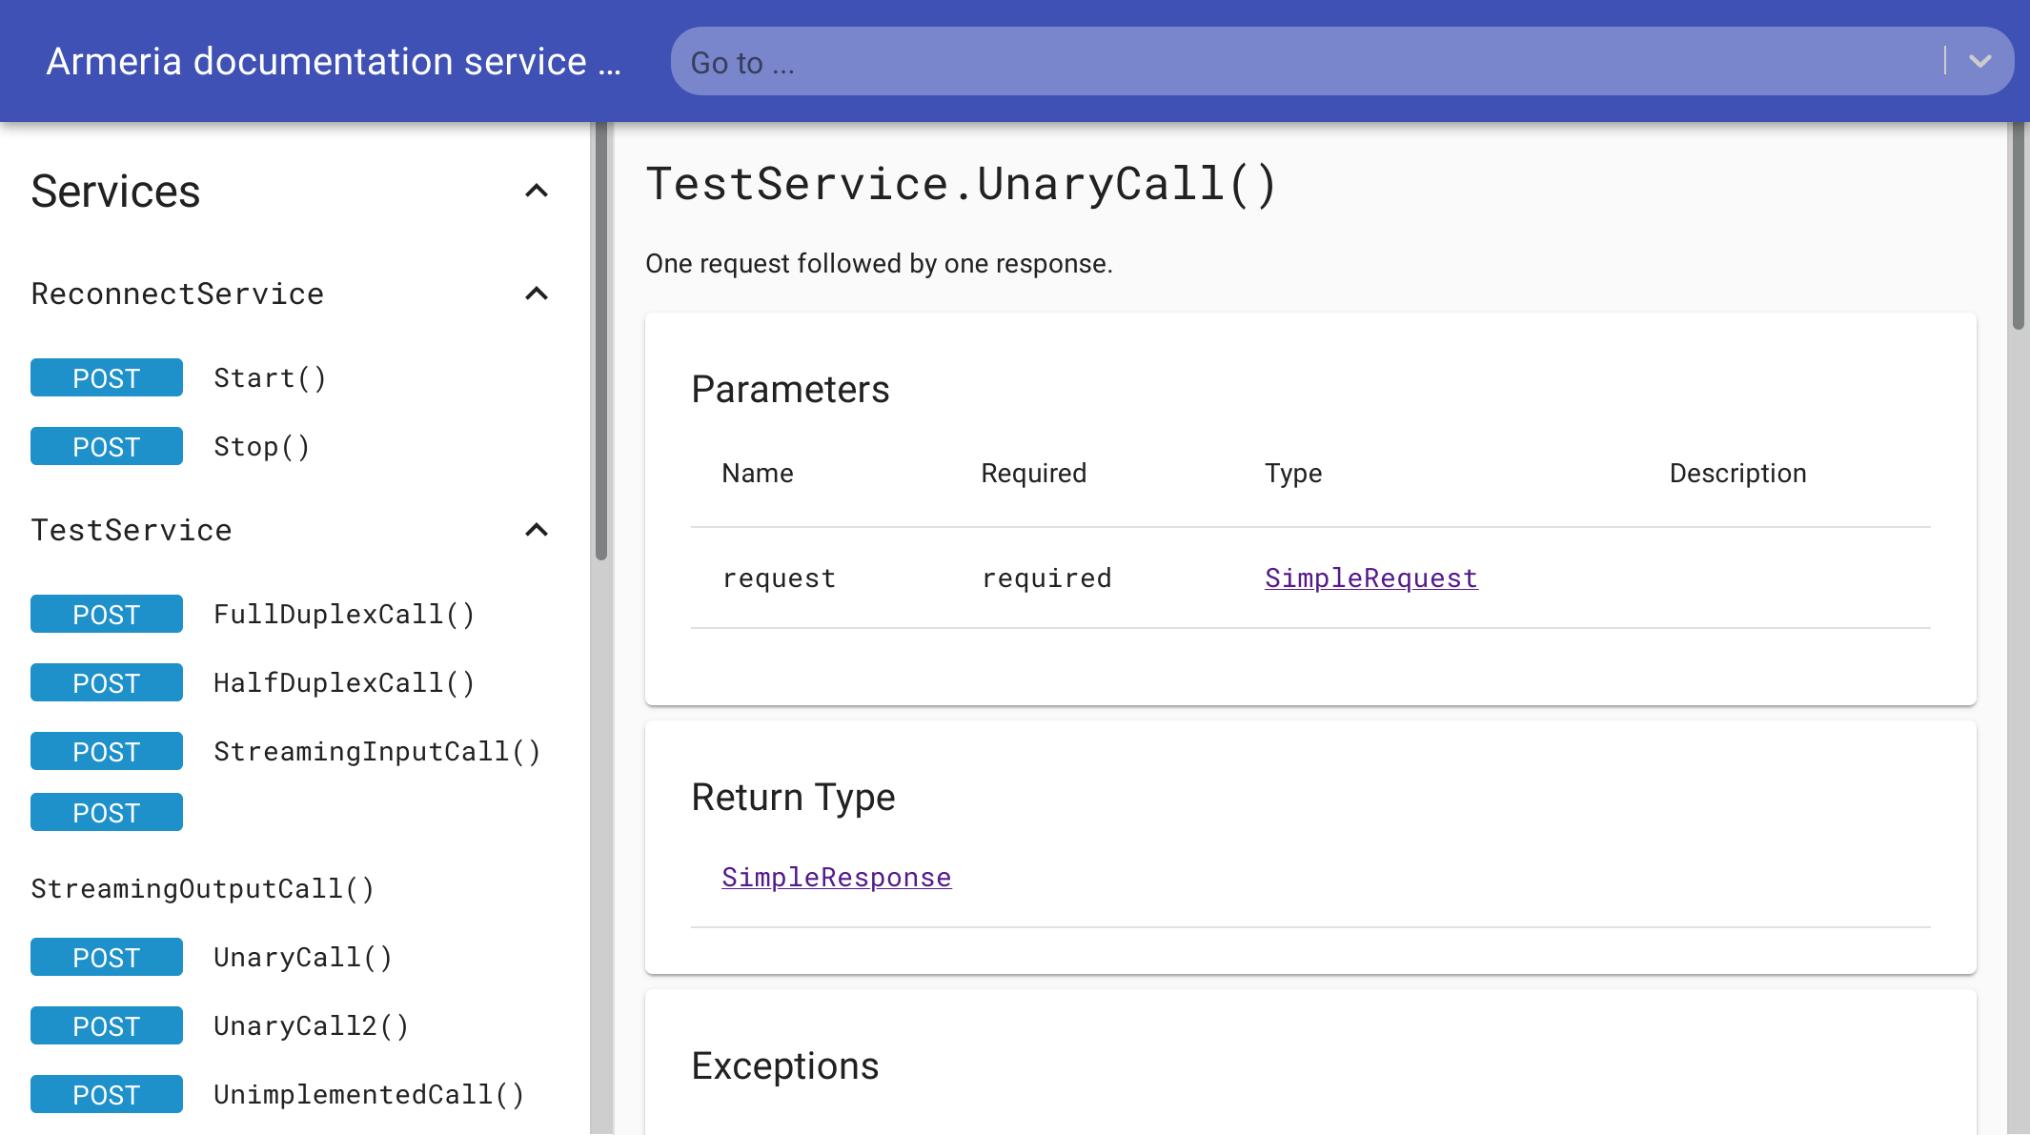Click the POST badge next to Stop()
This screenshot has height=1135, width=2030.
[106, 445]
